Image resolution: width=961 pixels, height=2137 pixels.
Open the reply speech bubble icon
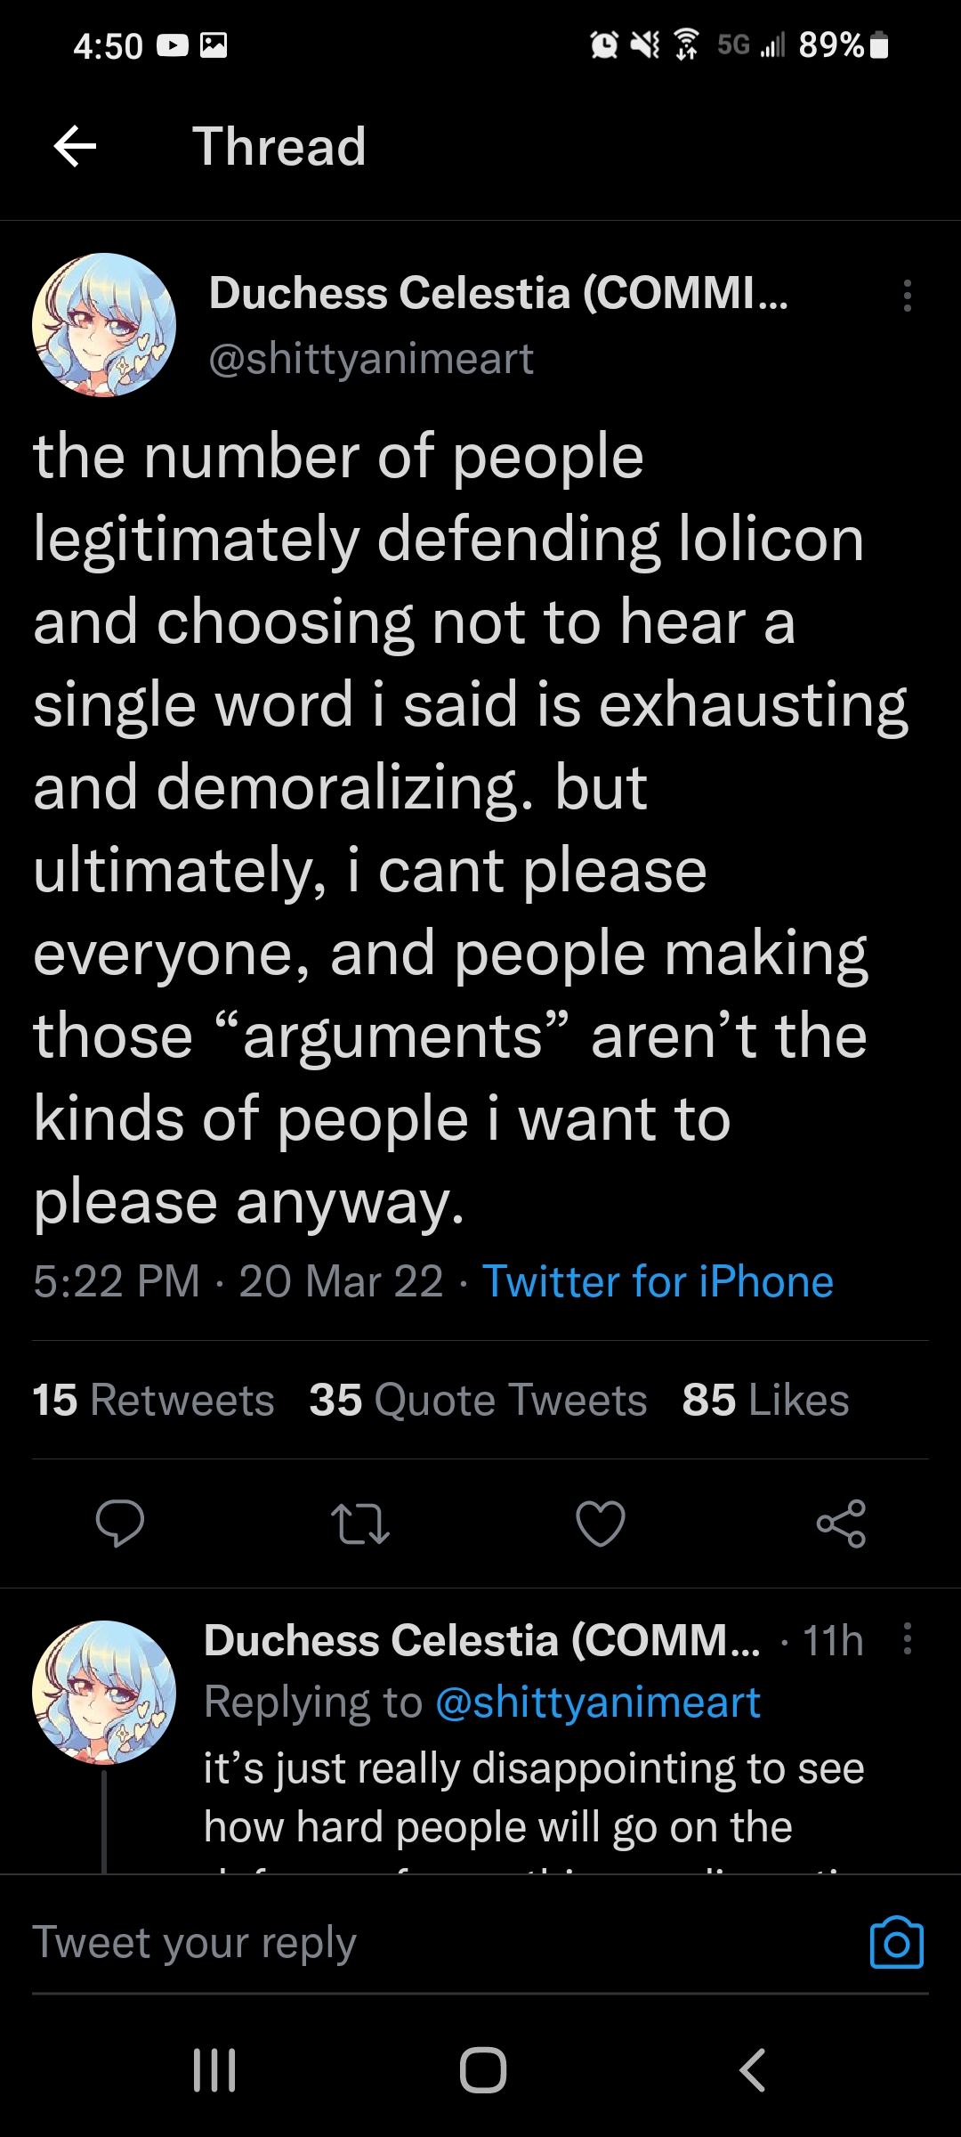(120, 1524)
